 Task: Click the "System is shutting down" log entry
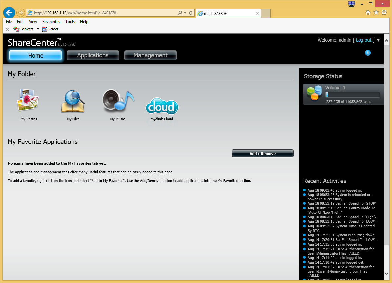click(341, 235)
